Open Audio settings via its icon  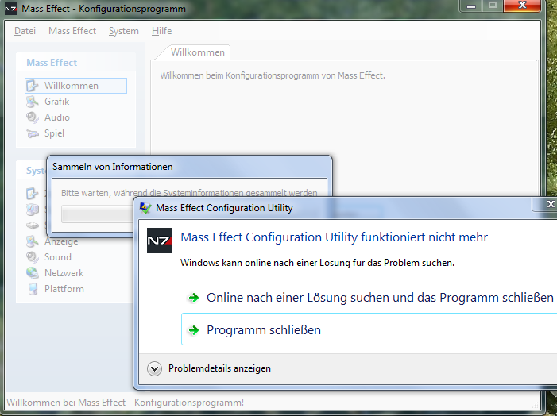[x=33, y=117]
